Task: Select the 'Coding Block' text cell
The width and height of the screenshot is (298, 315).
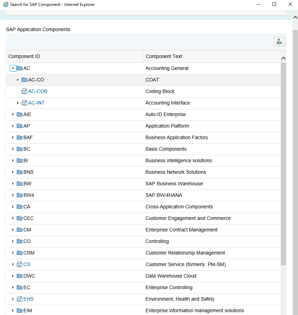Action: (160, 91)
